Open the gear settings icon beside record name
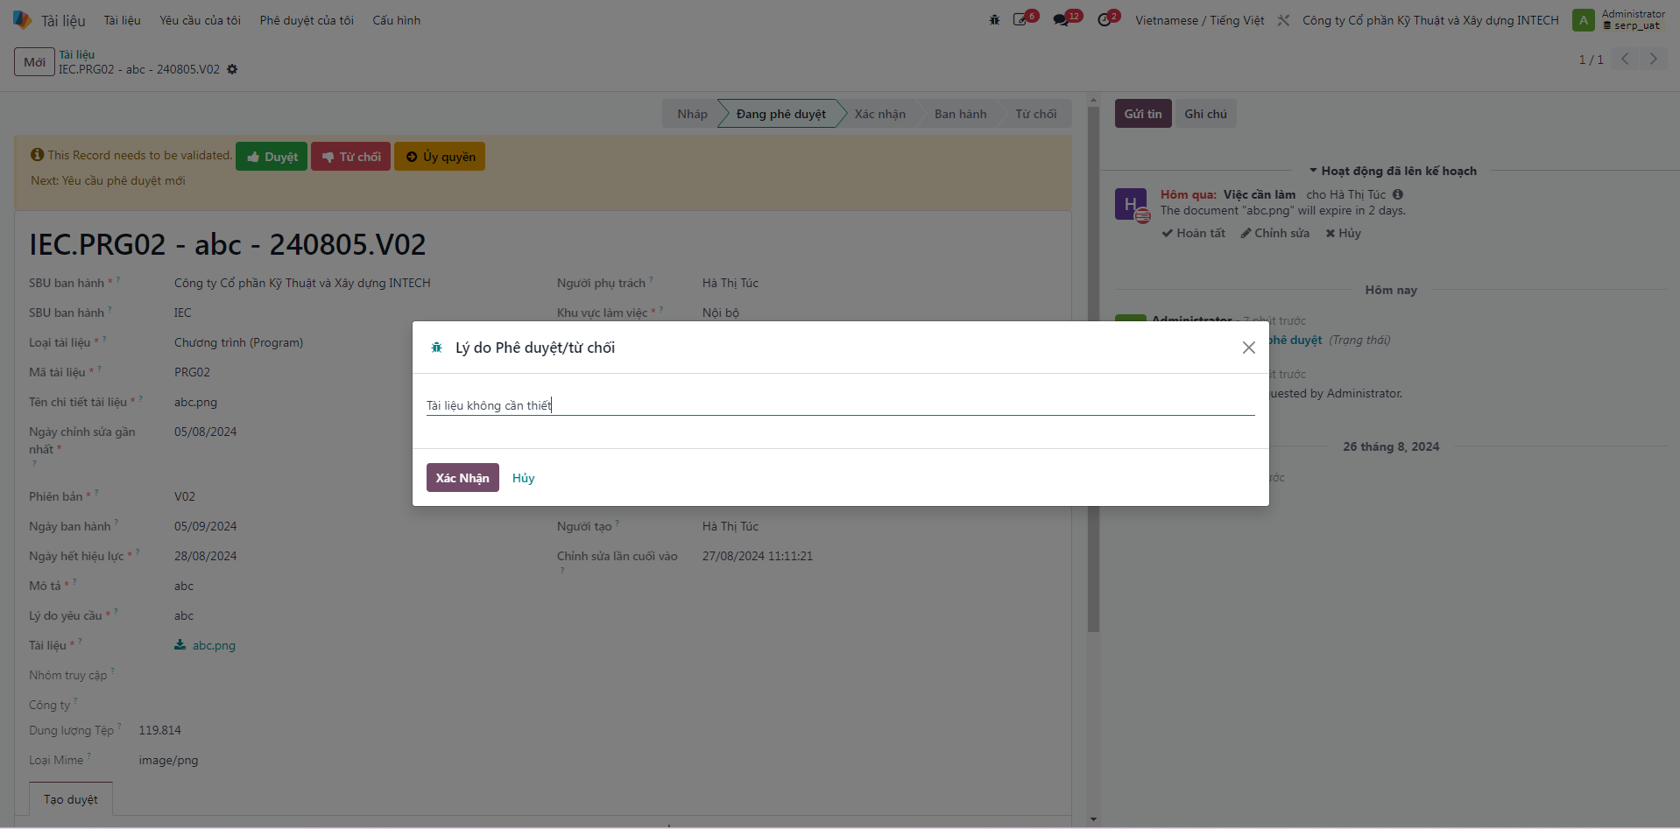The height and width of the screenshot is (829, 1680). point(232,69)
